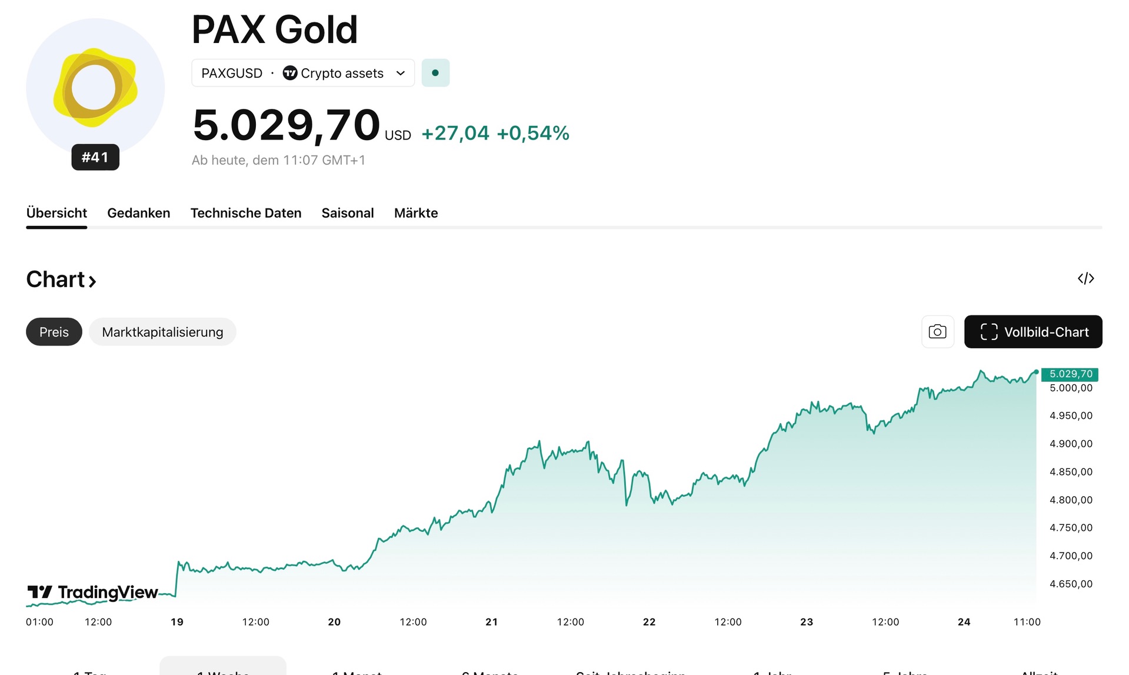
Task: Click the 5.029,70 price label on axis
Action: 1070,374
